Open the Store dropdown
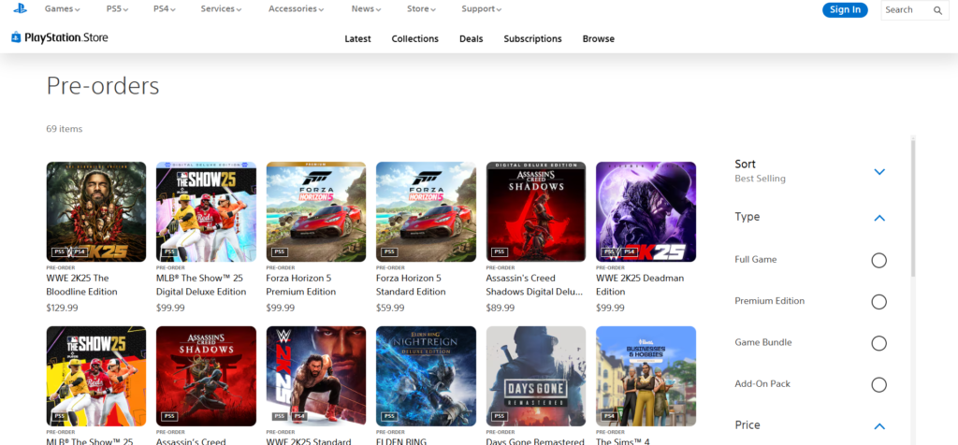This screenshot has width=958, height=445. coord(422,9)
